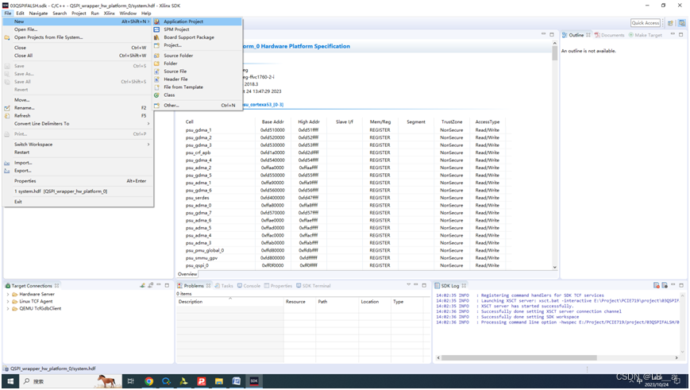Switch to the Make Target tab
Image resolution: width=690 pixels, height=390 pixels.
645,35
